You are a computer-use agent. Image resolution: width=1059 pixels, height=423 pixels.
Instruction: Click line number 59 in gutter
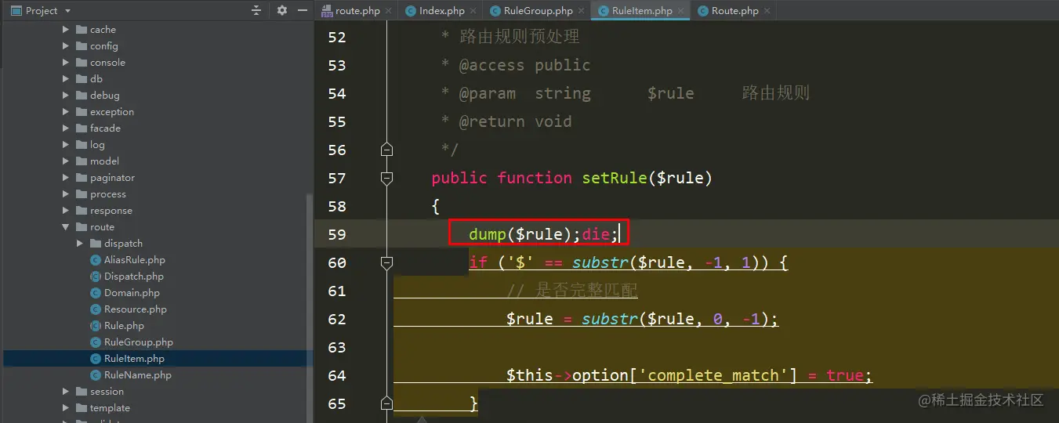337,234
